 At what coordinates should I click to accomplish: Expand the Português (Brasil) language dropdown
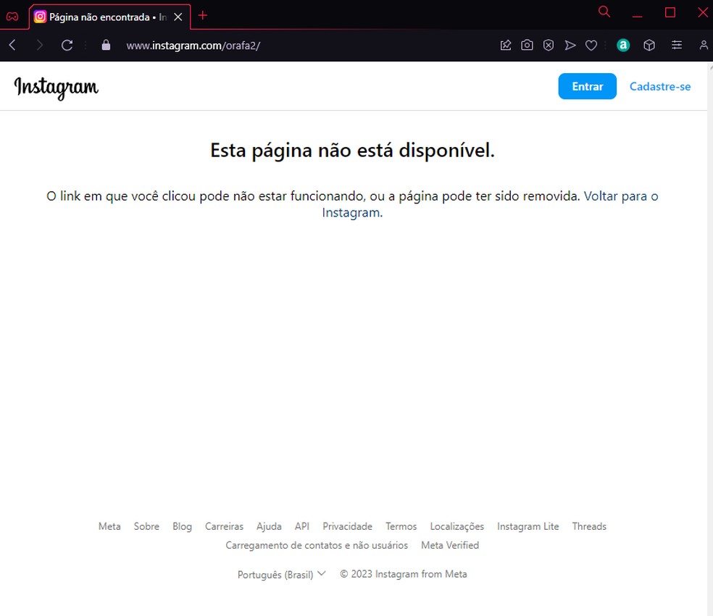pyautogui.click(x=281, y=574)
